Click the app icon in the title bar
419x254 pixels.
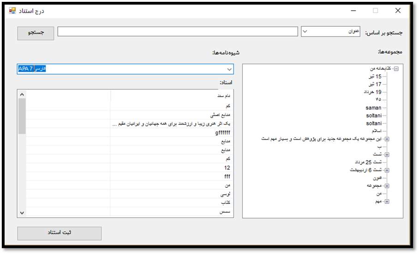click(x=12, y=10)
